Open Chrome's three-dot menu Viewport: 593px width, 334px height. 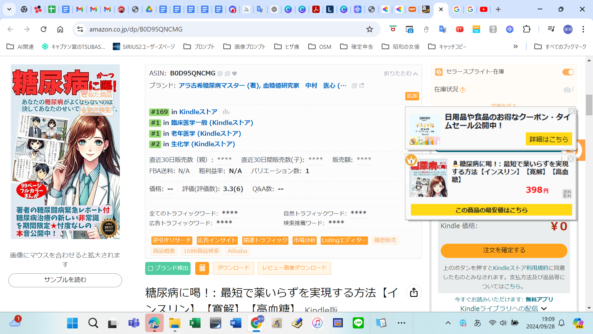(583, 29)
